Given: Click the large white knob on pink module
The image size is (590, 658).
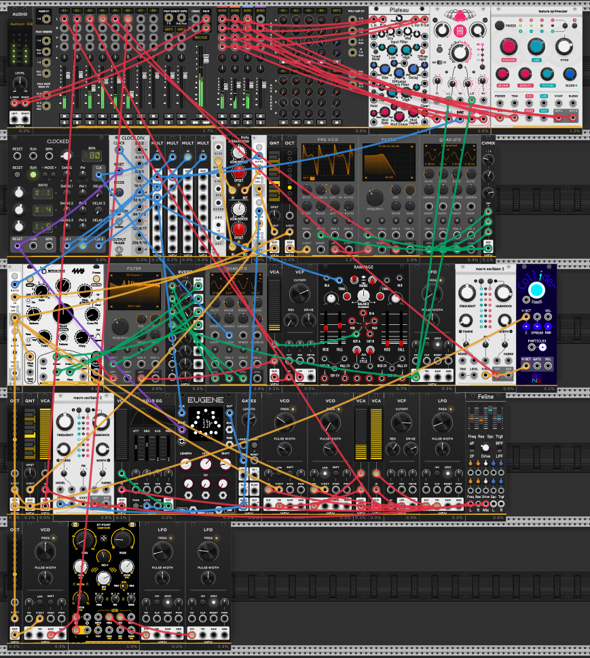Looking at the screenshot, I should [x=460, y=52].
